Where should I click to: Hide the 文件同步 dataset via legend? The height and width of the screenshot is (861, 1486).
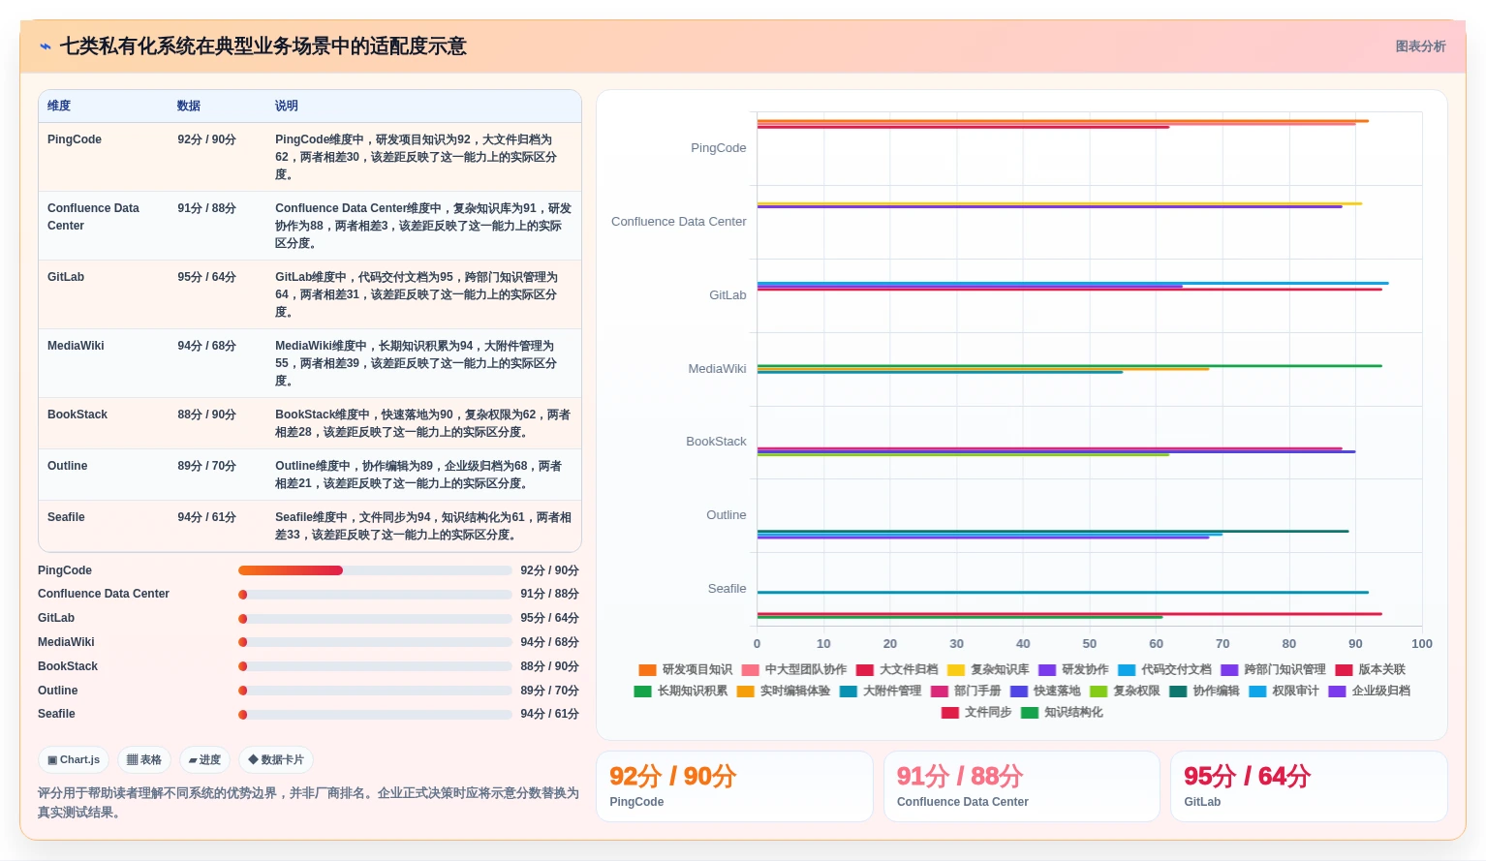pos(976,712)
